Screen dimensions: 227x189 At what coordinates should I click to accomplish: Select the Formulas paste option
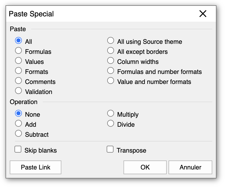18,51
